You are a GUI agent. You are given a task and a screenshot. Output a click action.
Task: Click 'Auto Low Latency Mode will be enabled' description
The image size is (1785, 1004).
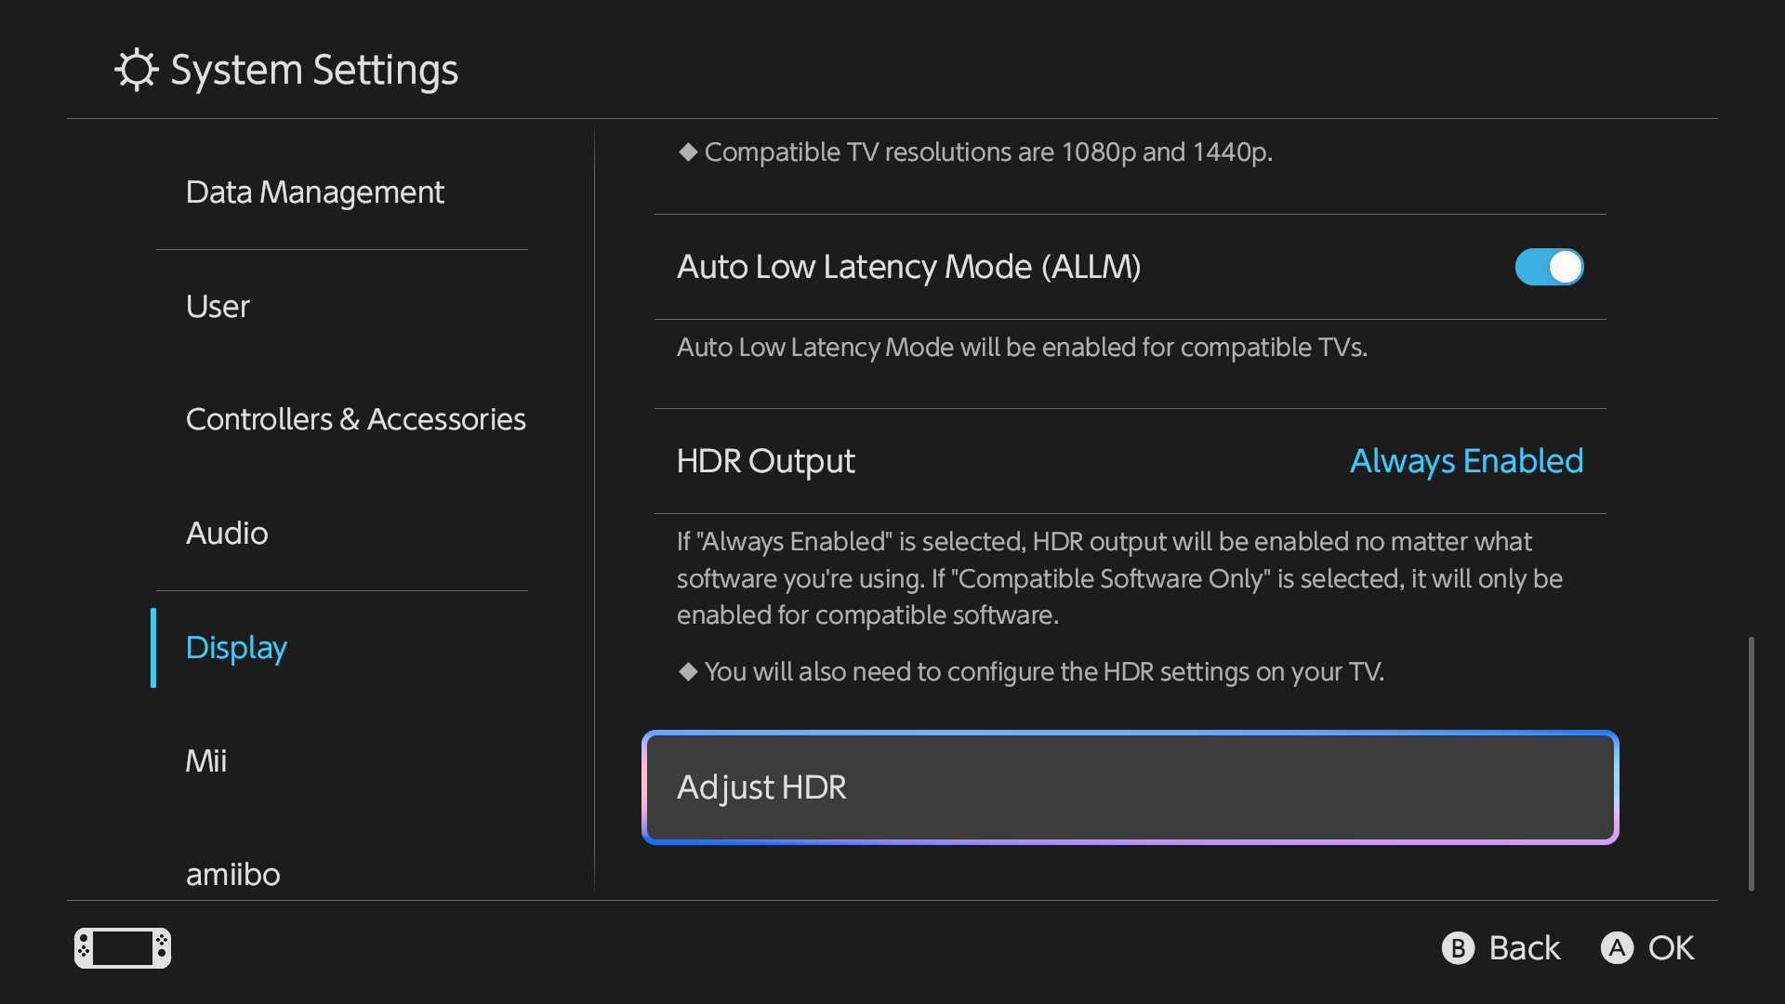point(1022,348)
